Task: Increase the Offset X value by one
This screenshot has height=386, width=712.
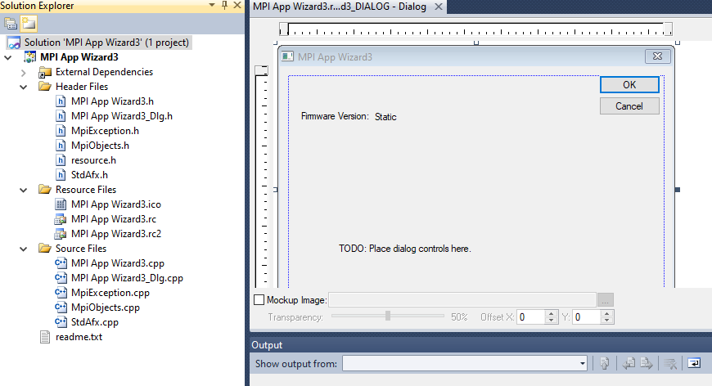Action: tap(551, 313)
